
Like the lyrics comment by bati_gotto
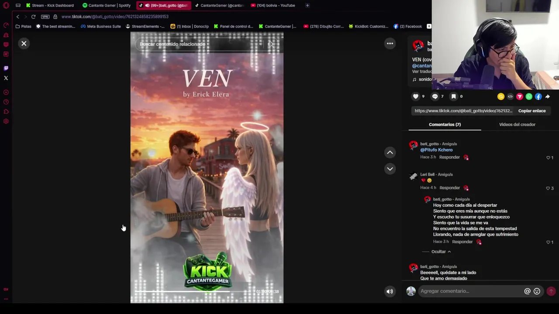pyautogui.click(x=549, y=242)
